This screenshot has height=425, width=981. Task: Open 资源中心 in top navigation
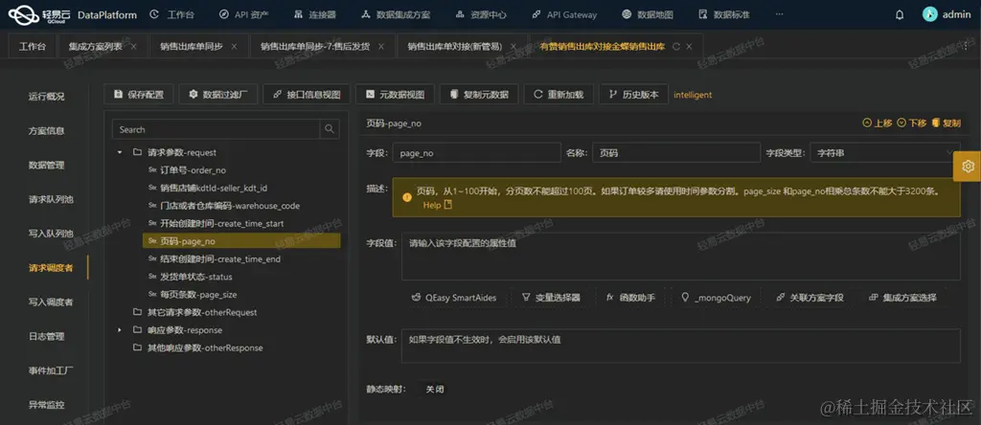(481, 14)
